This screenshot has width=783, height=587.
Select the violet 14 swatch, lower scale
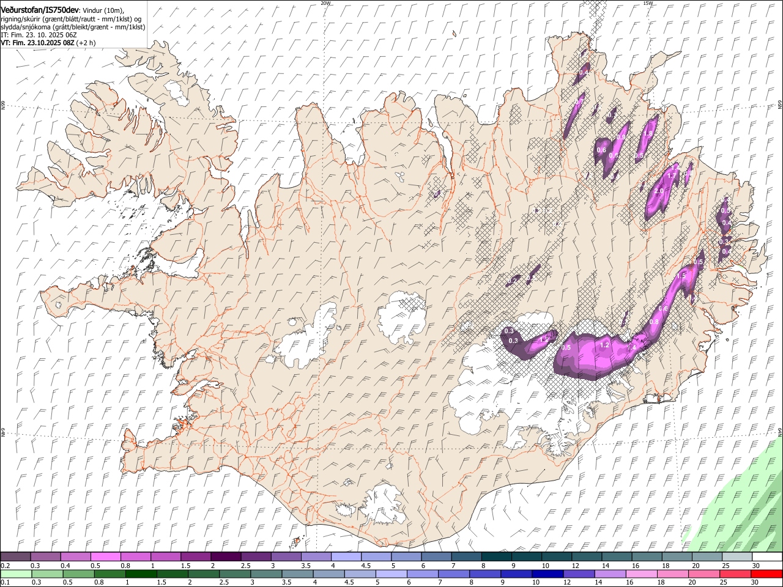pos(610,574)
